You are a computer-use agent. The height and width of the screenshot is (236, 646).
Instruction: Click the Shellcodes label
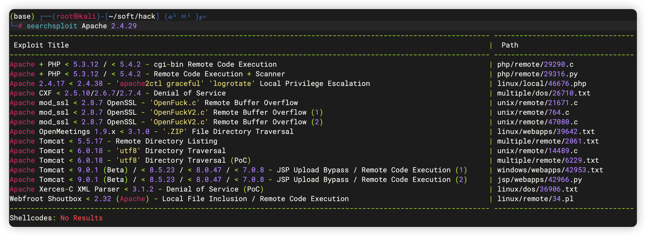(33, 218)
